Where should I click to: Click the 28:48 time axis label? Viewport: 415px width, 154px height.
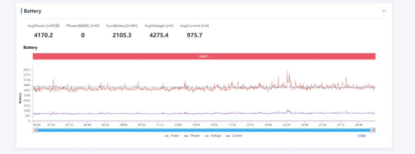(359, 125)
